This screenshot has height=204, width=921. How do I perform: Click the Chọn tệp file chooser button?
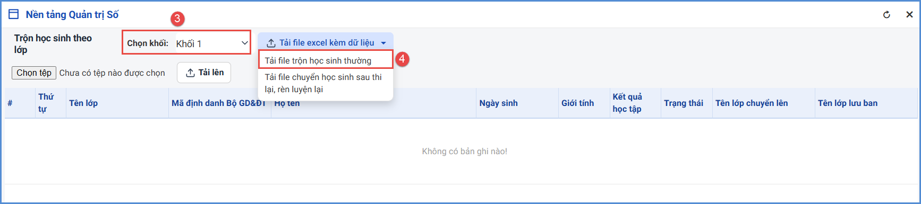click(34, 73)
